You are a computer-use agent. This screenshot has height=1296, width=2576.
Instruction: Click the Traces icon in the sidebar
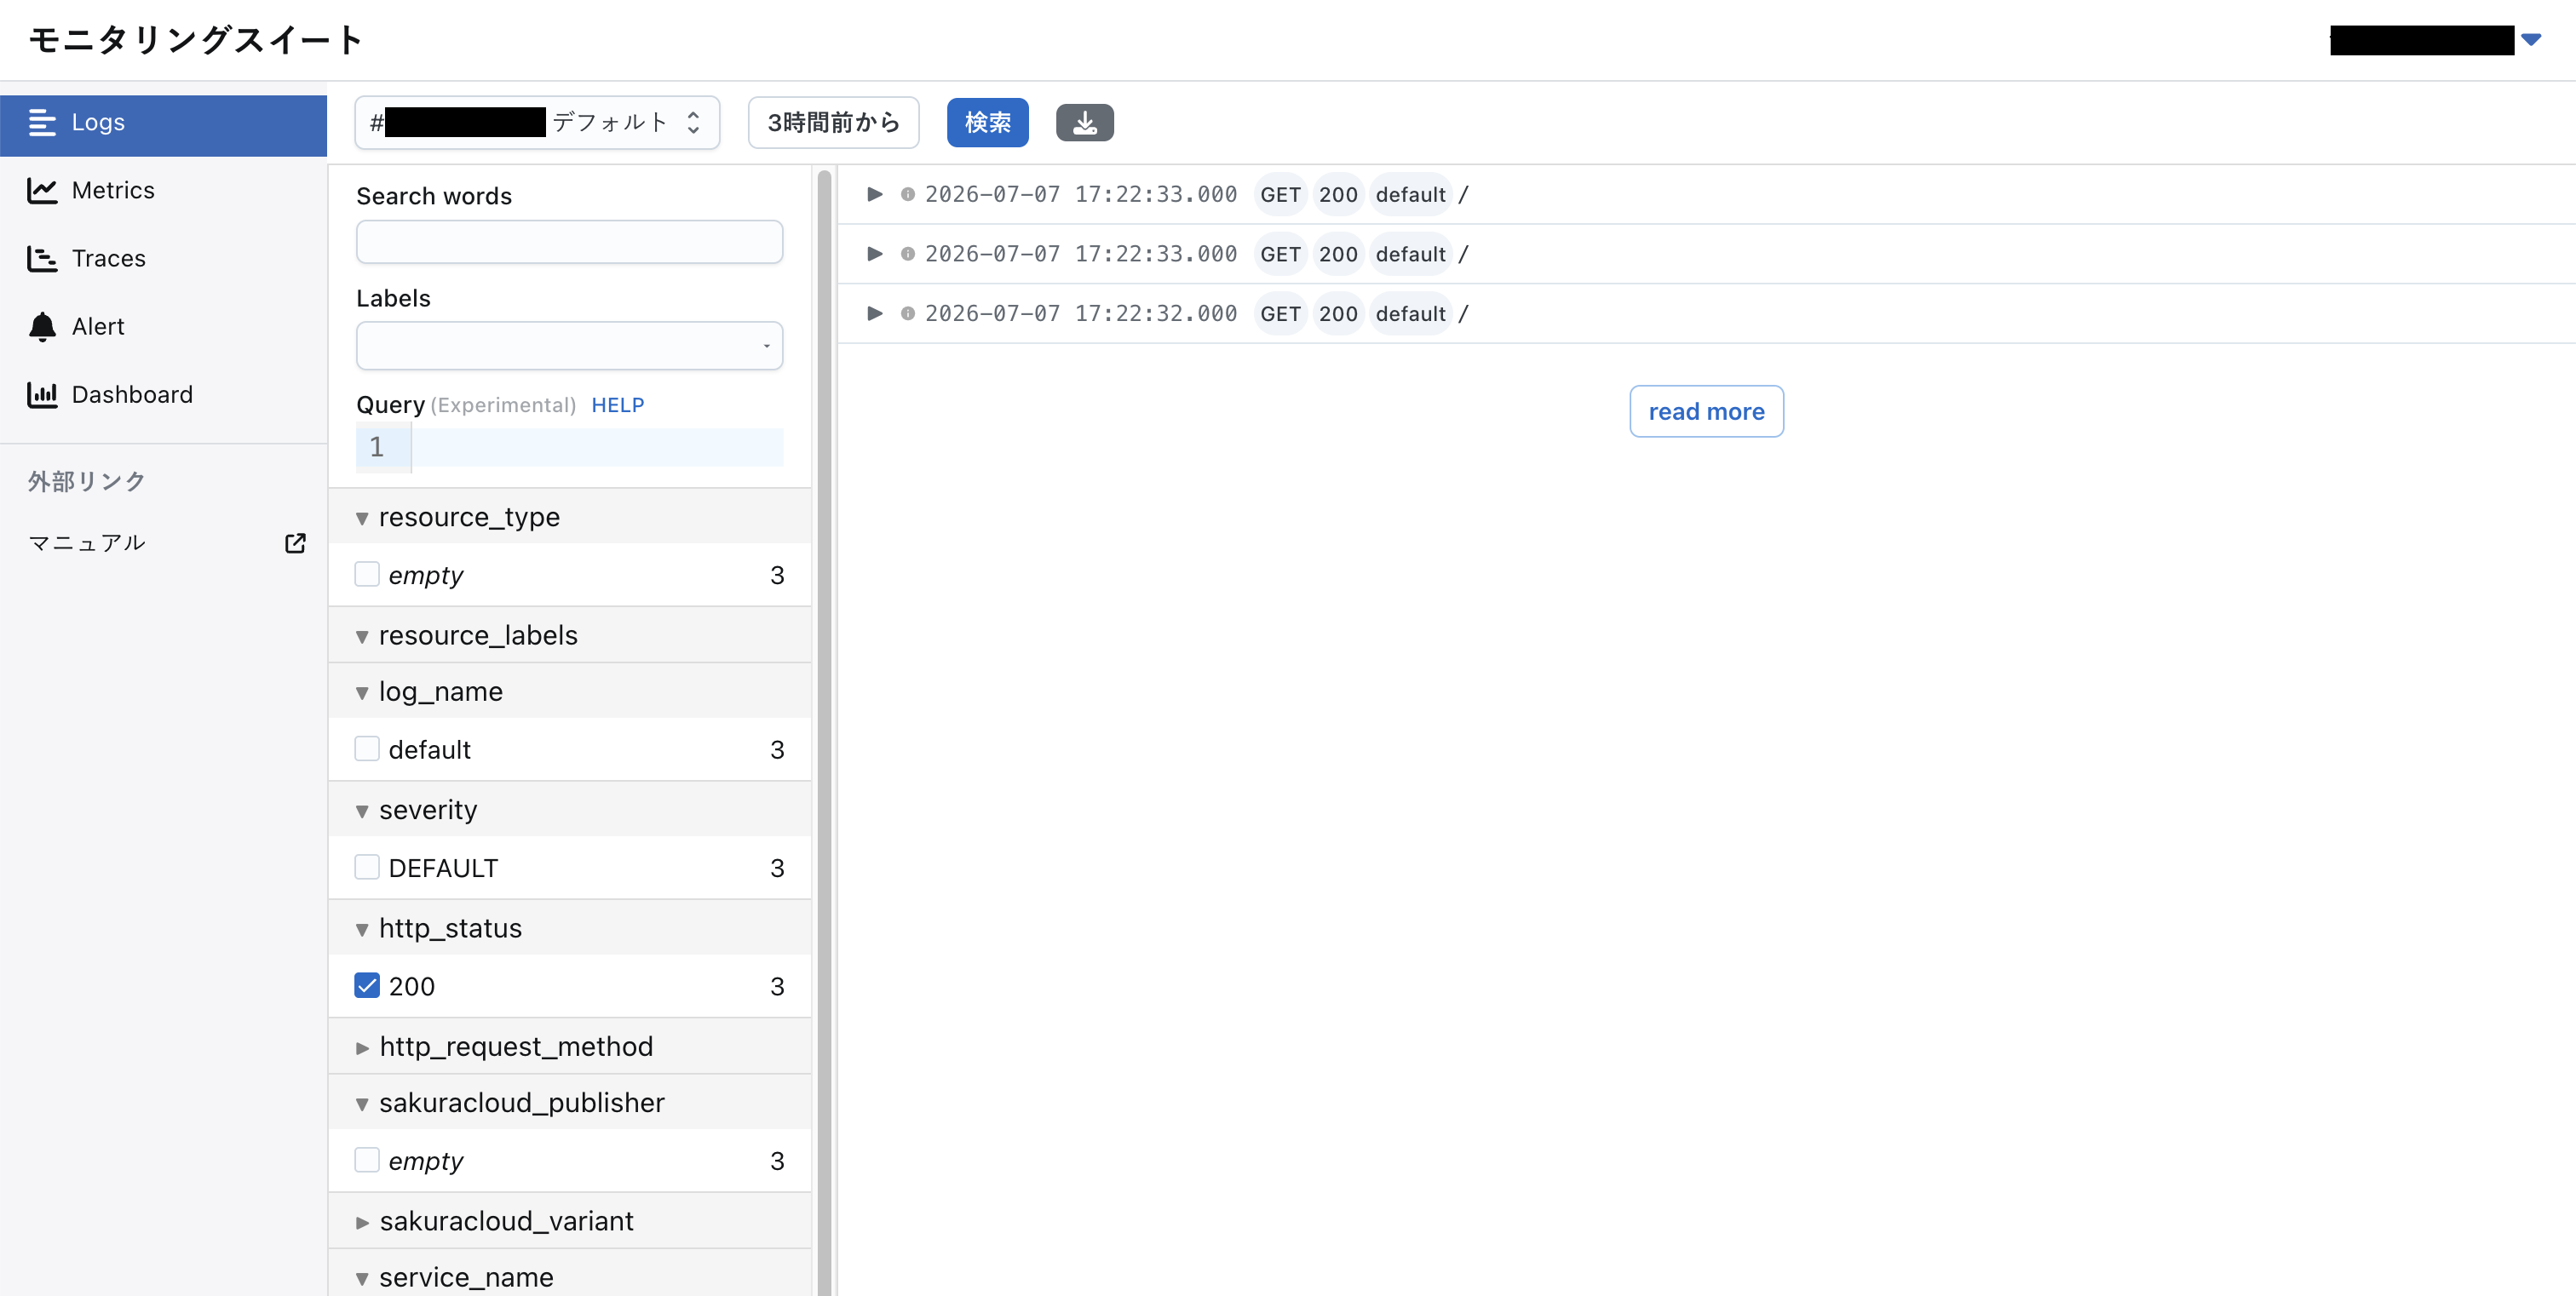(x=42, y=258)
